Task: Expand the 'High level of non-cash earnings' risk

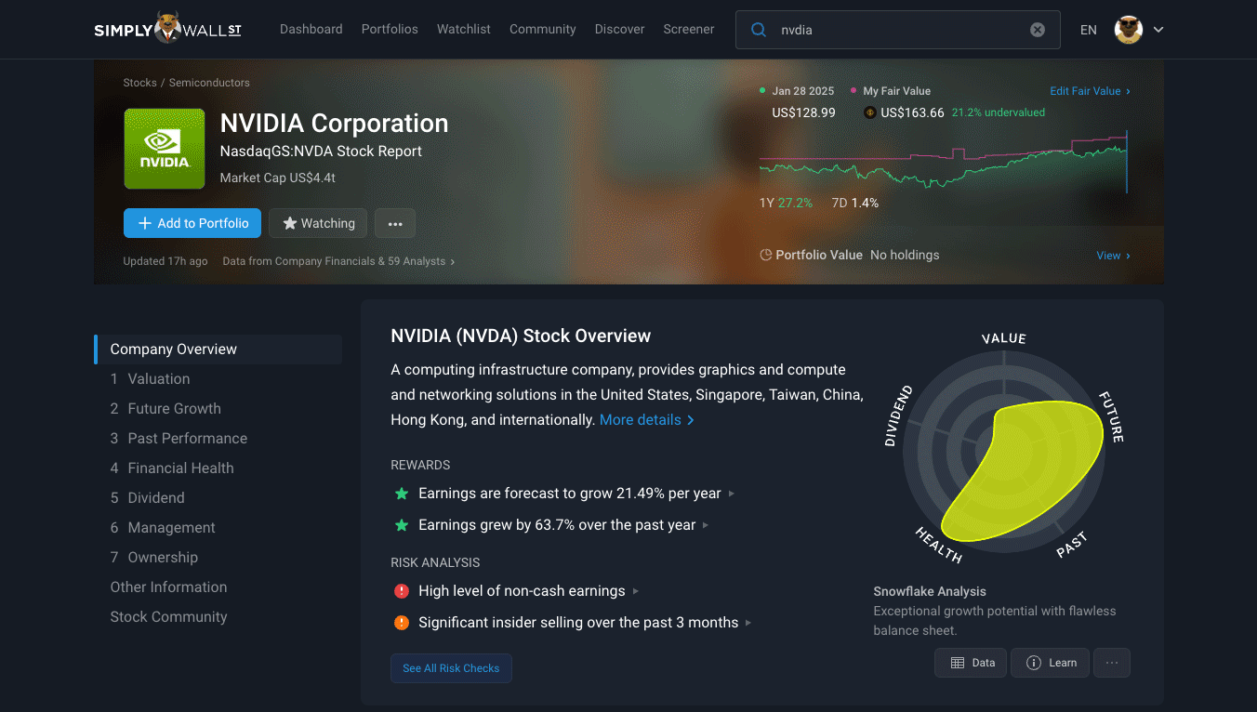Action: coord(522,591)
